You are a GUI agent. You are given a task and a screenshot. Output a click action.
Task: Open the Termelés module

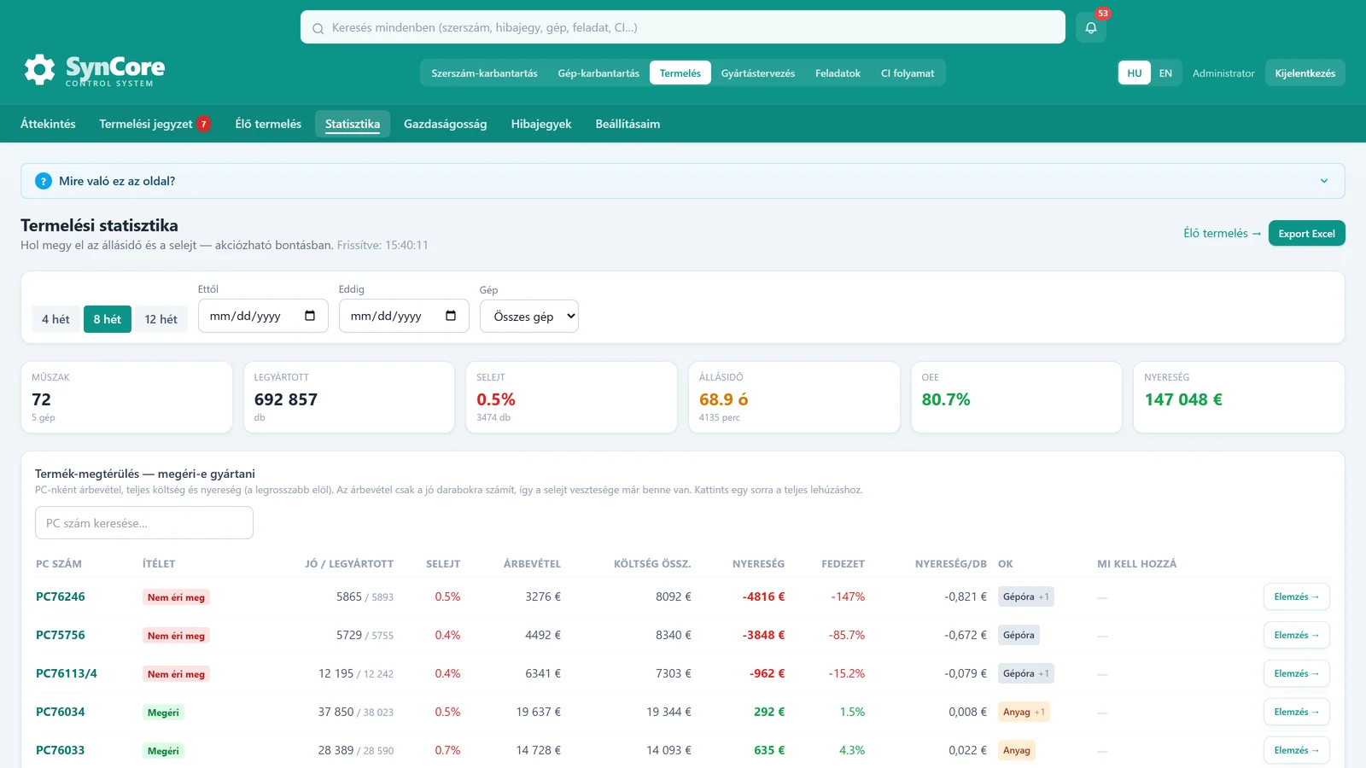click(680, 73)
